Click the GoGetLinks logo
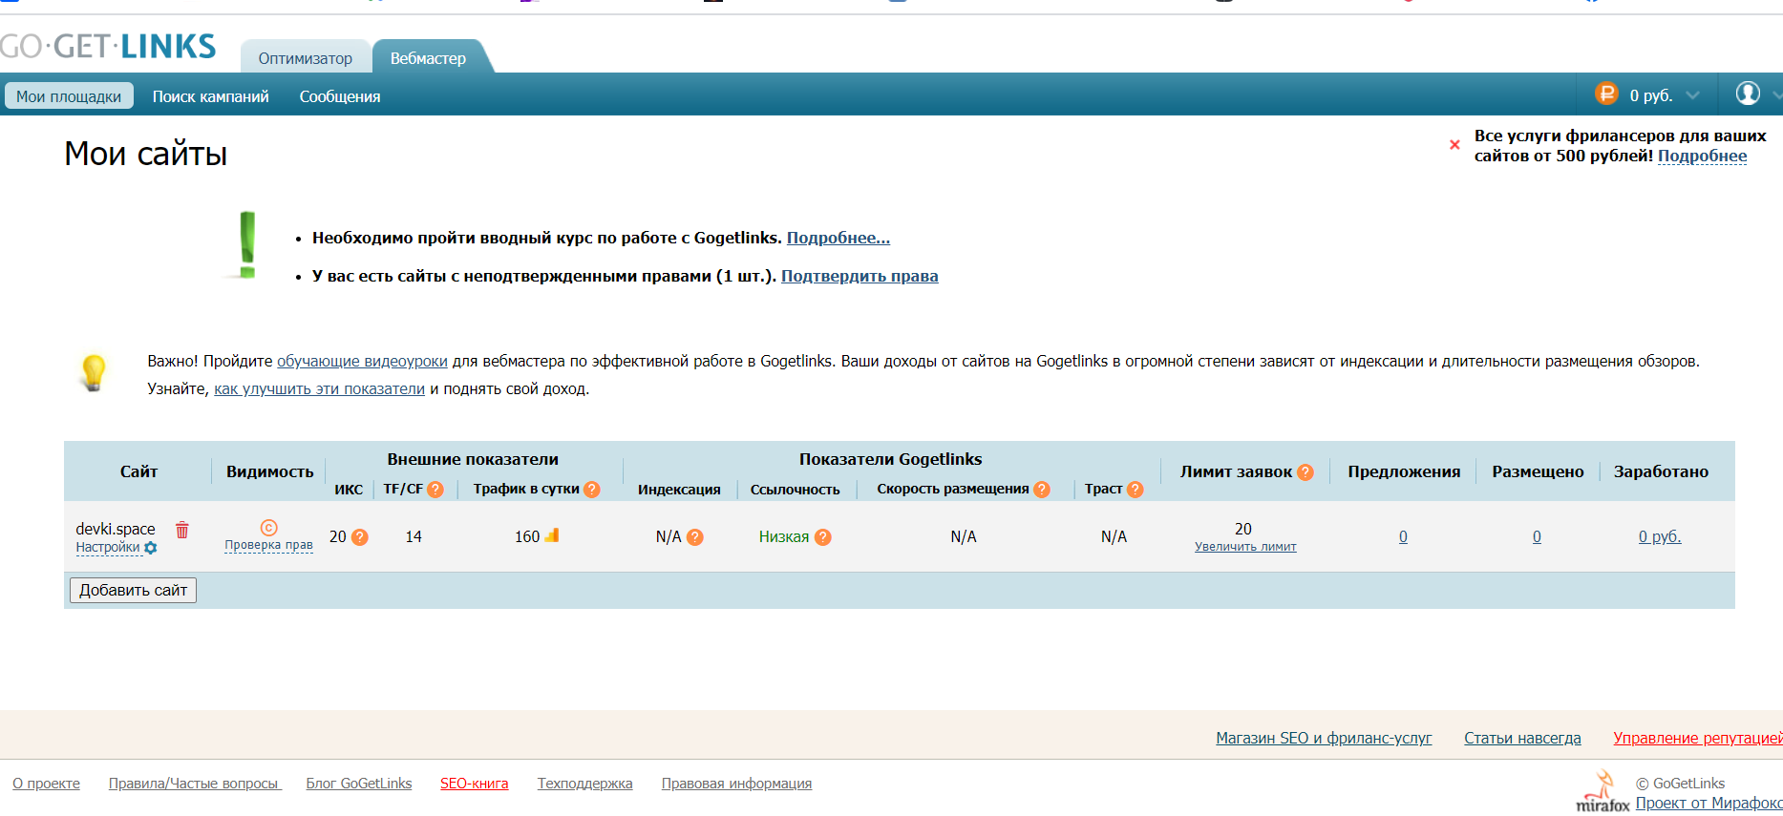 pyautogui.click(x=108, y=46)
